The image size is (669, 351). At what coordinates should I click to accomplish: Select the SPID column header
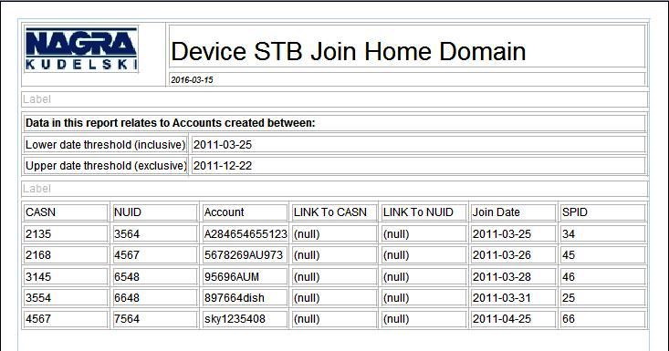pos(602,212)
